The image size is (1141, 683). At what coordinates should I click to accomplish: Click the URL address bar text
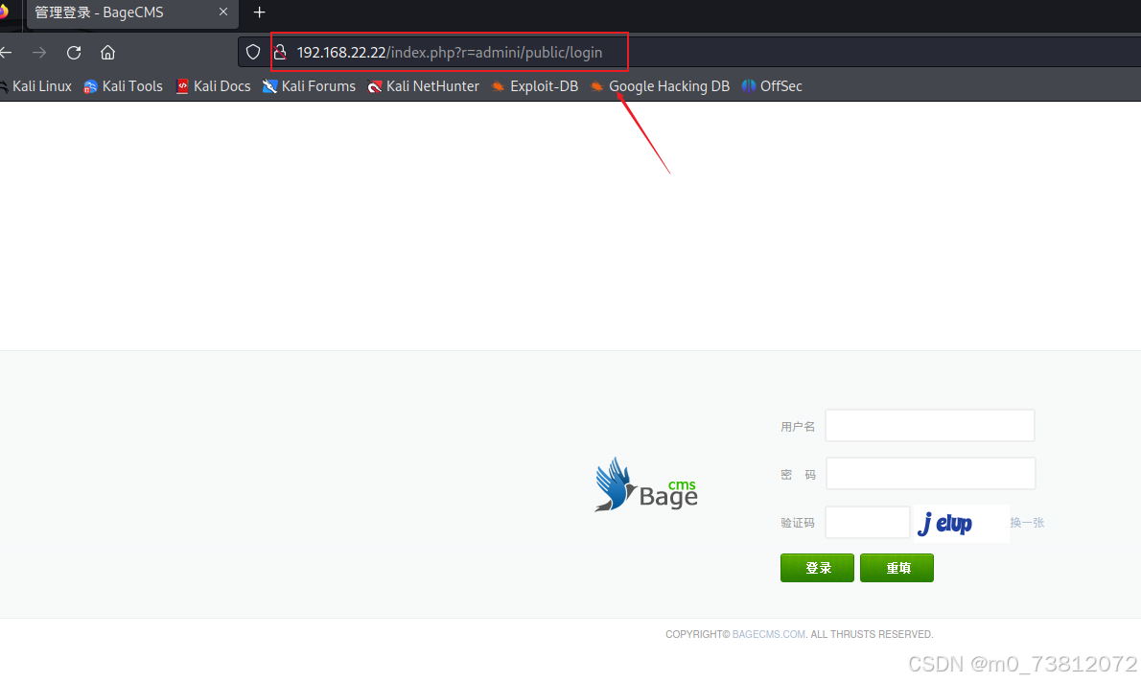(x=450, y=53)
